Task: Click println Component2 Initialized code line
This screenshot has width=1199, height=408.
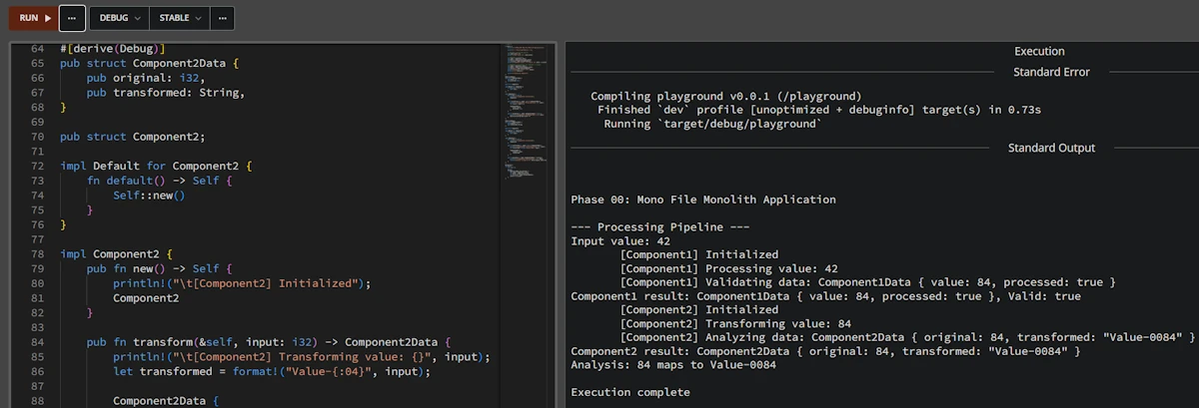Action: tap(242, 283)
